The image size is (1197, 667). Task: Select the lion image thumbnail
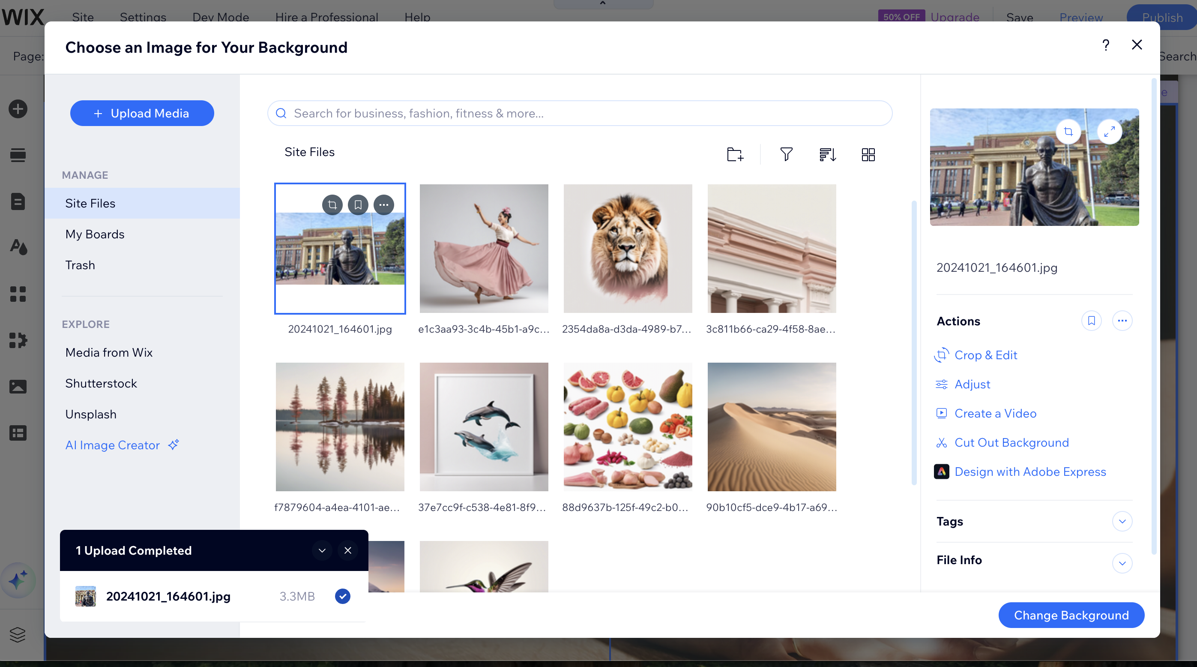(x=628, y=249)
